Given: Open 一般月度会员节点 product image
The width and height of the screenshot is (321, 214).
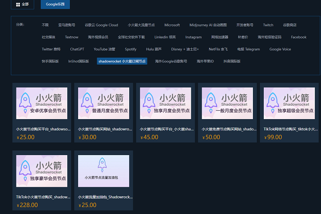Looking at the screenshot, I should [227, 103].
